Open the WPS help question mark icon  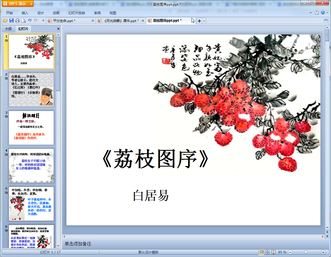click(323, 13)
